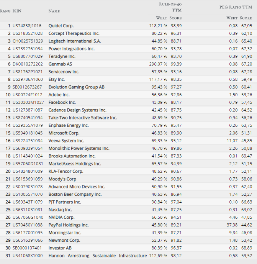Screen dimensions: 257x264
Task: Click rank number 31
Action: [x=8, y=256]
